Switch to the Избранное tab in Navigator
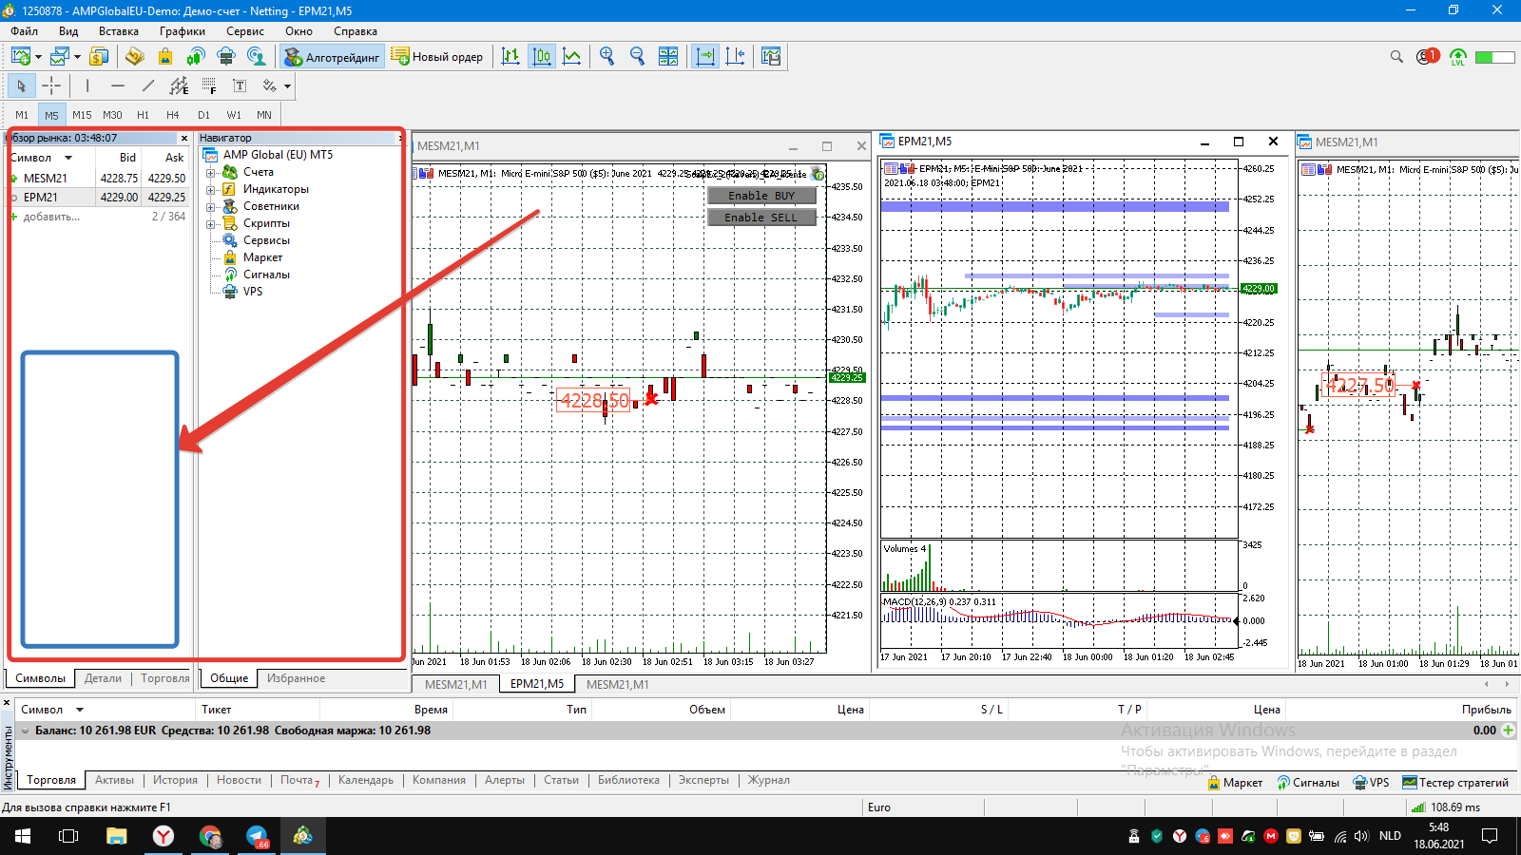Viewport: 1521px width, 855px height. (x=296, y=678)
